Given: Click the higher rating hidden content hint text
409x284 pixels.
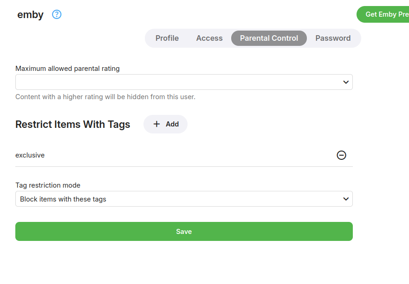Looking at the screenshot, I should (105, 97).
